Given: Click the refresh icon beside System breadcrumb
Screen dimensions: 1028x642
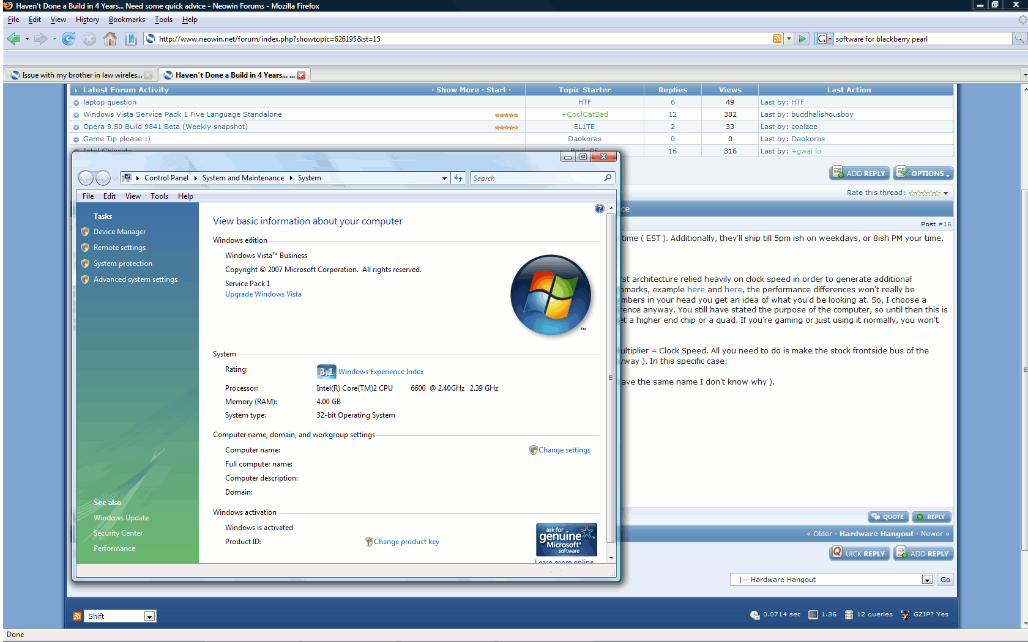Looking at the screenshot, I should click(x=458, y=179).
